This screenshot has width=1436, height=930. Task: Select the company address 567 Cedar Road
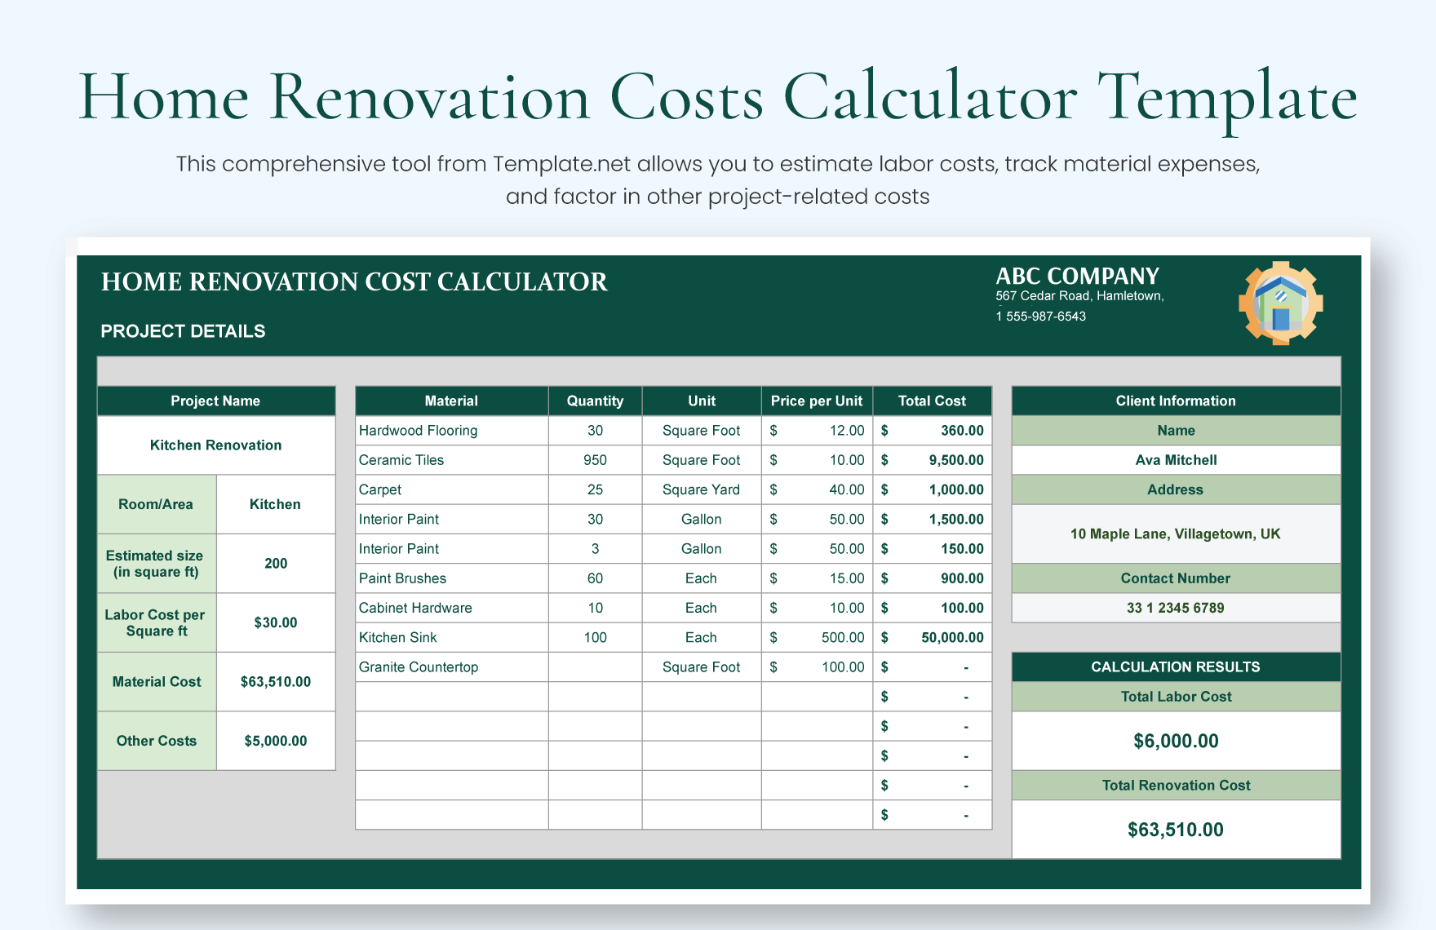tap(1079, 296)
